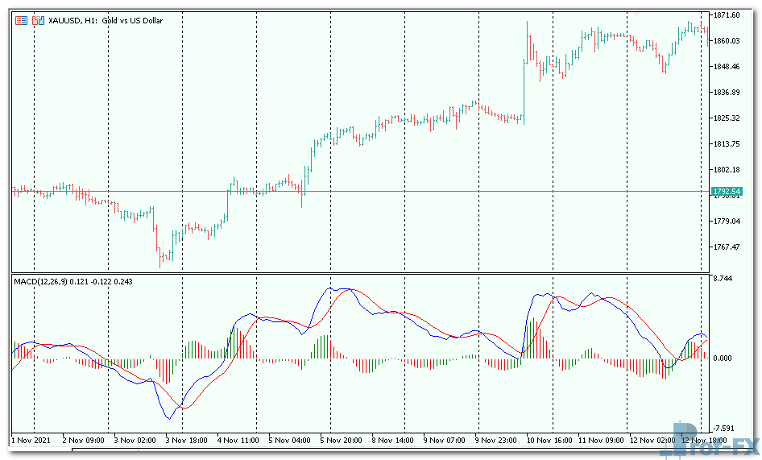762x460 pixels.
Task: Click the 1871.60 price scale label
Action: tap(727, 15)
